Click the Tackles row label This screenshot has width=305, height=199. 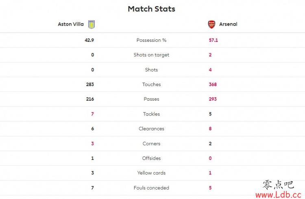[152, 114]
